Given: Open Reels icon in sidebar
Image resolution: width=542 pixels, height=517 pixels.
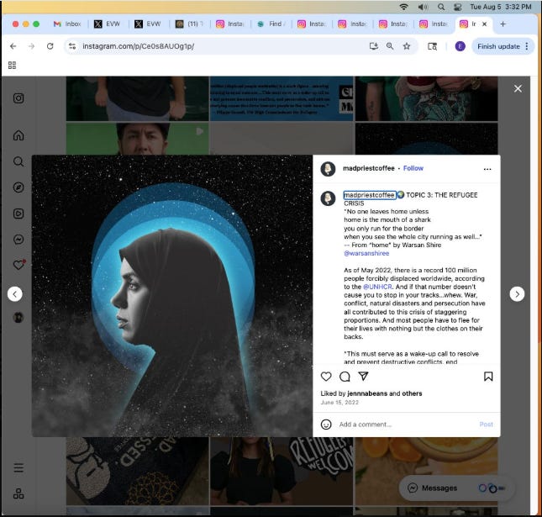Looking at the screenshot, I should [x=18, y=214].
